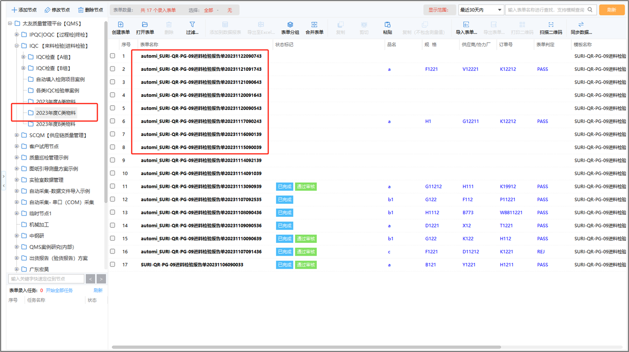Click the 开始全部任务 link
The image size is (629, 352).
pos(59,290)
